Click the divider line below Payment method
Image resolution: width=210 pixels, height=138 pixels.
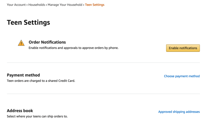pos(103,94)
